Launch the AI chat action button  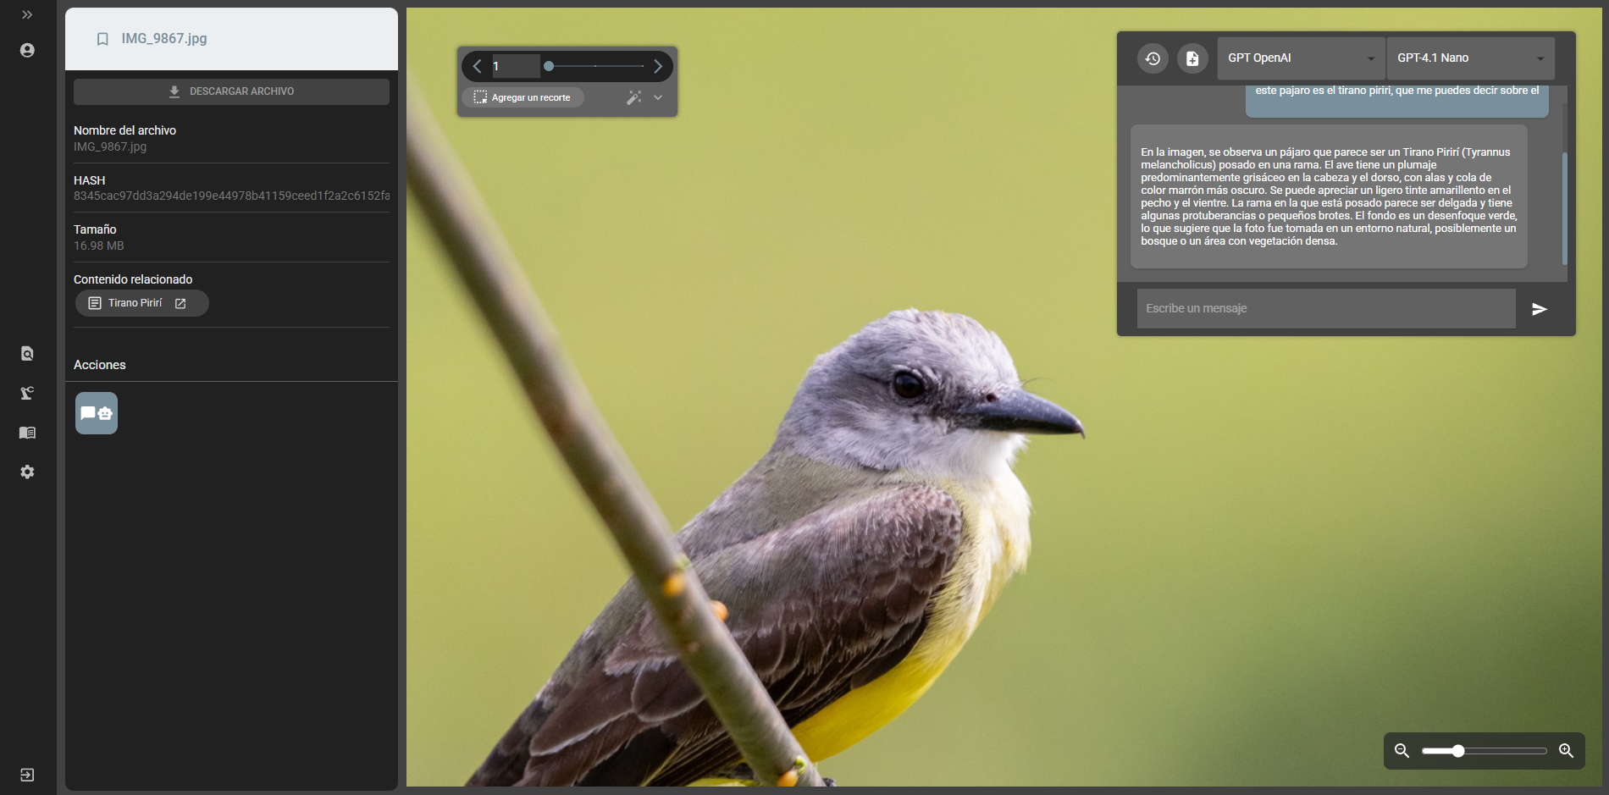tap(97, 413)
